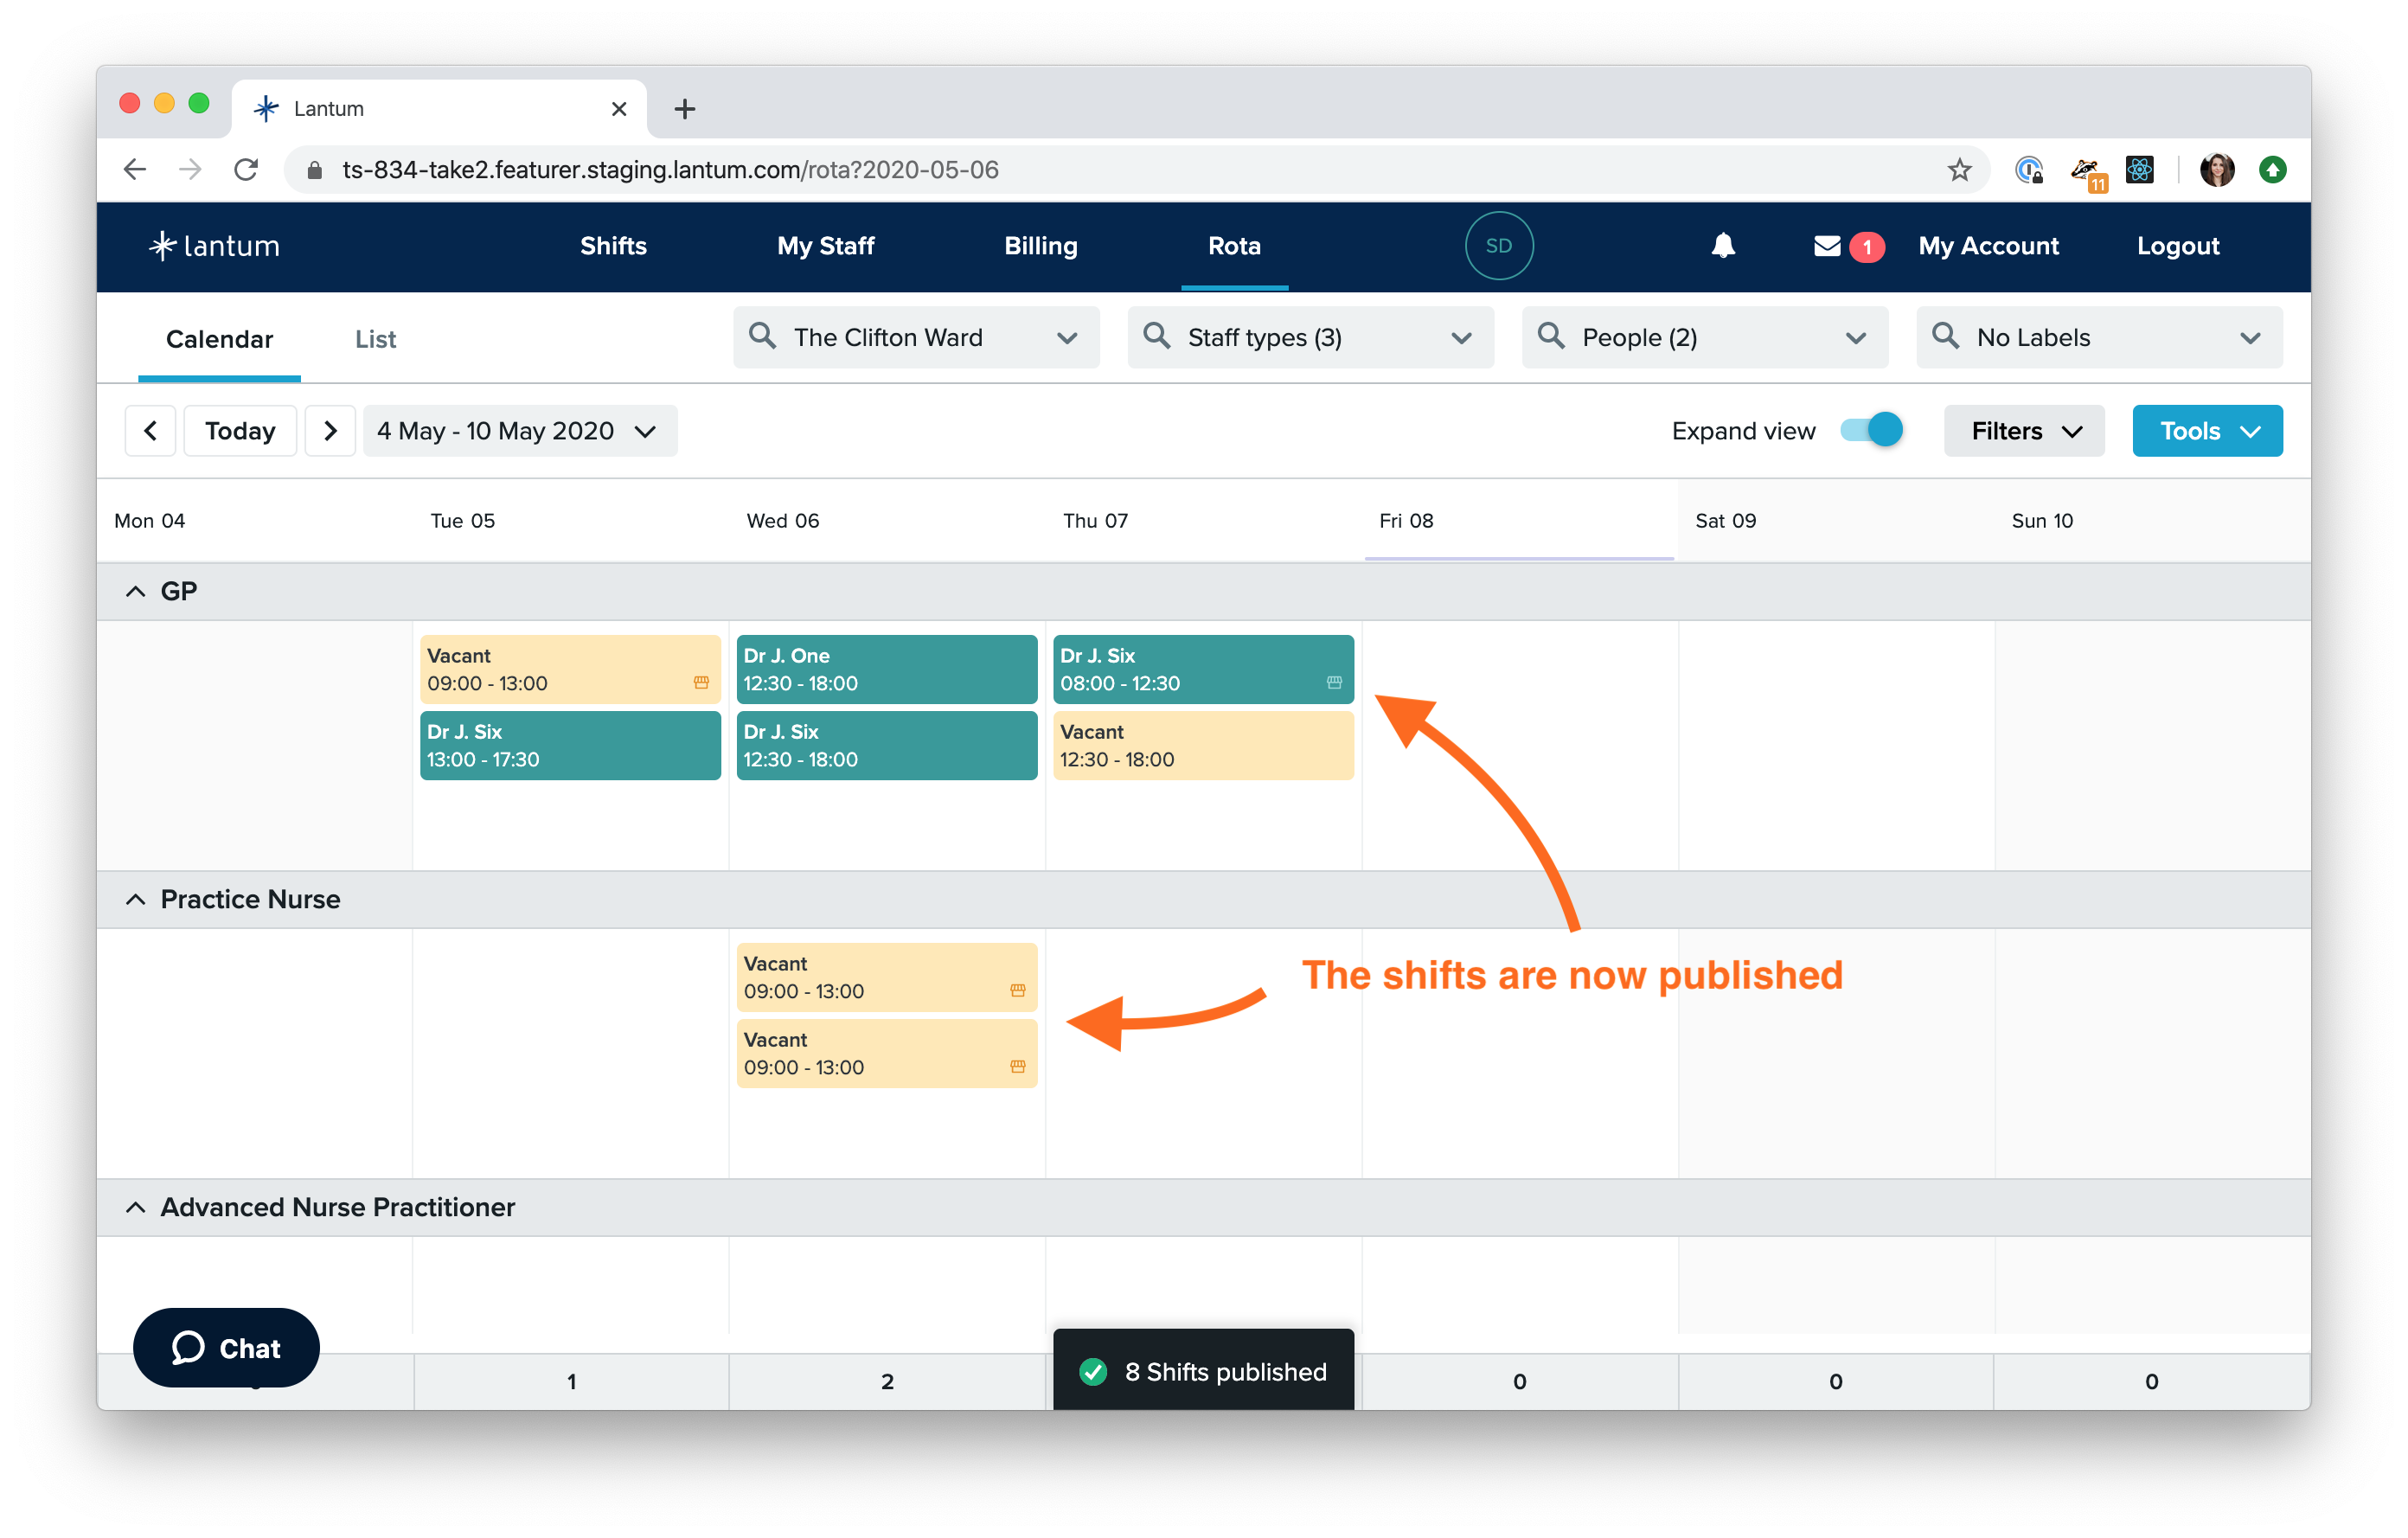Switch to the Calendar tab
The width and height of the screenshot is (2408, 1538).
click(219, 339)
